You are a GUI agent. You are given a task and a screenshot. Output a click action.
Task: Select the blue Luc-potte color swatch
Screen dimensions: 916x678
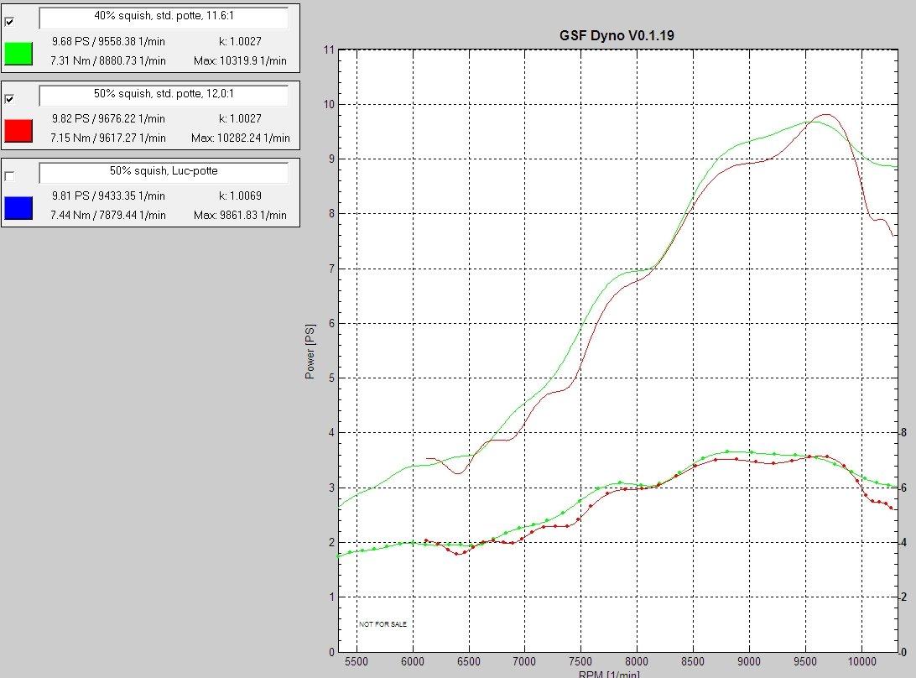18,206
